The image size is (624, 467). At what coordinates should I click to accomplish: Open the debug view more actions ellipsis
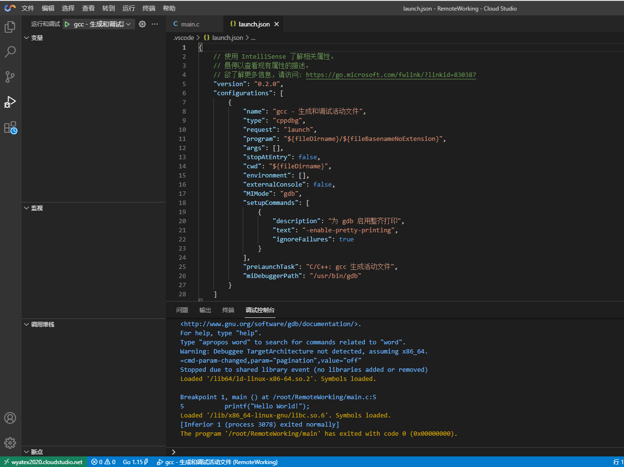pos(155,24)
